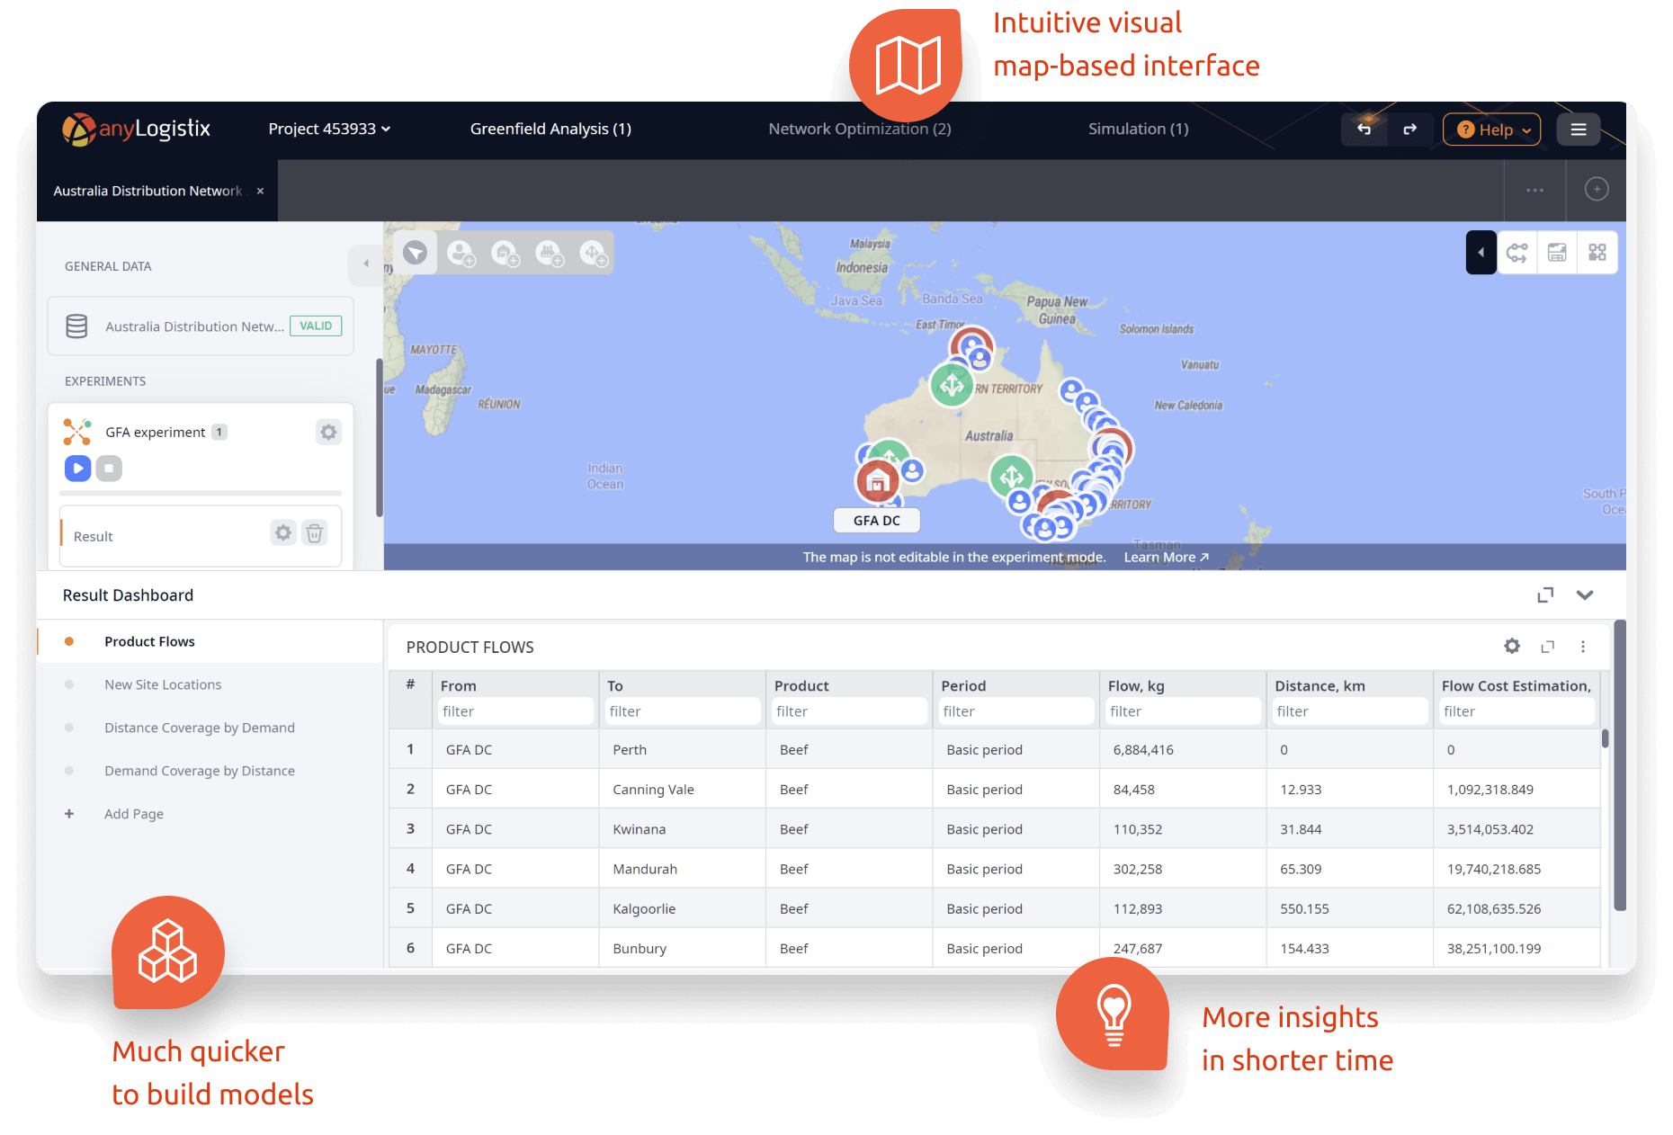Delete the Result with trash icon
Screen dimensions: 1673x1135
point(314,533)
